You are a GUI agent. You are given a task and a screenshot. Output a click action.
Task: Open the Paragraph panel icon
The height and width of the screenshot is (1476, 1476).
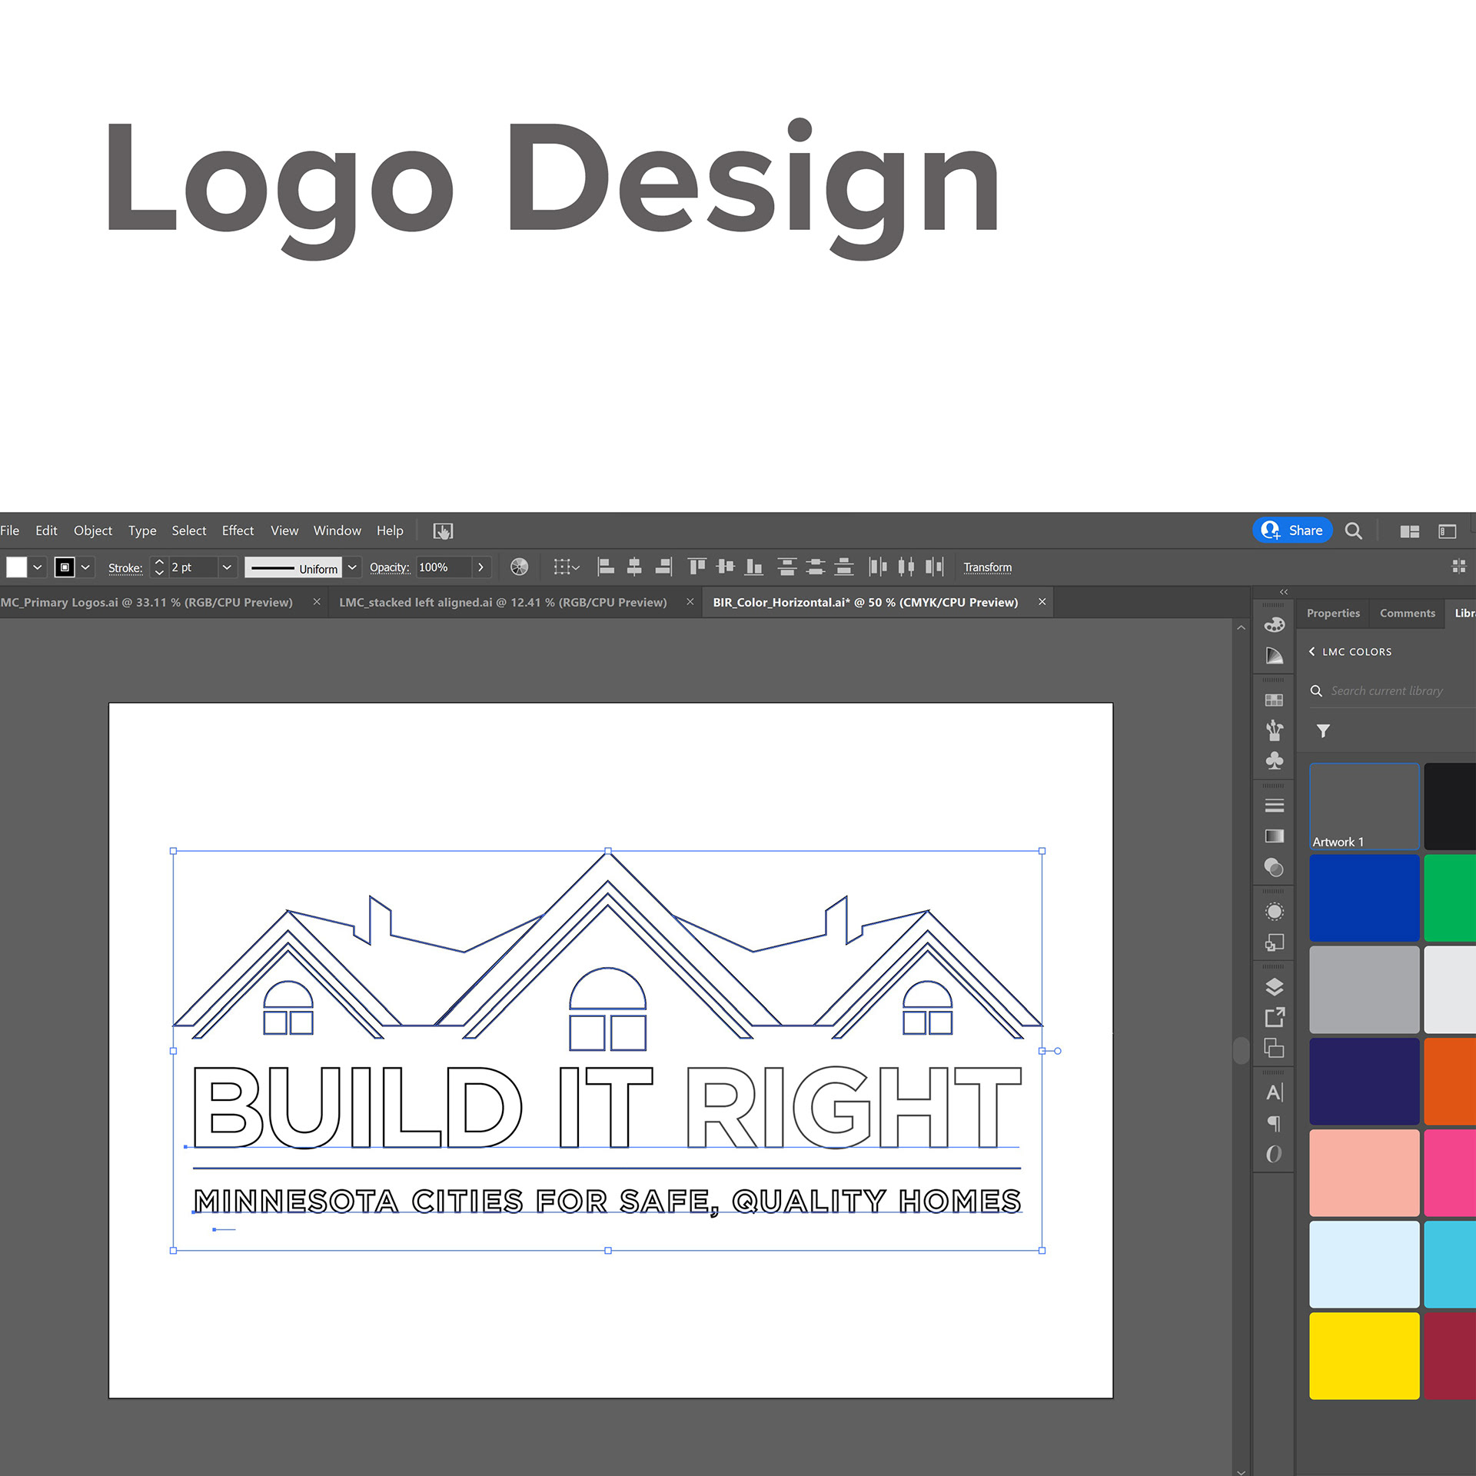tap(1274, 1123)
